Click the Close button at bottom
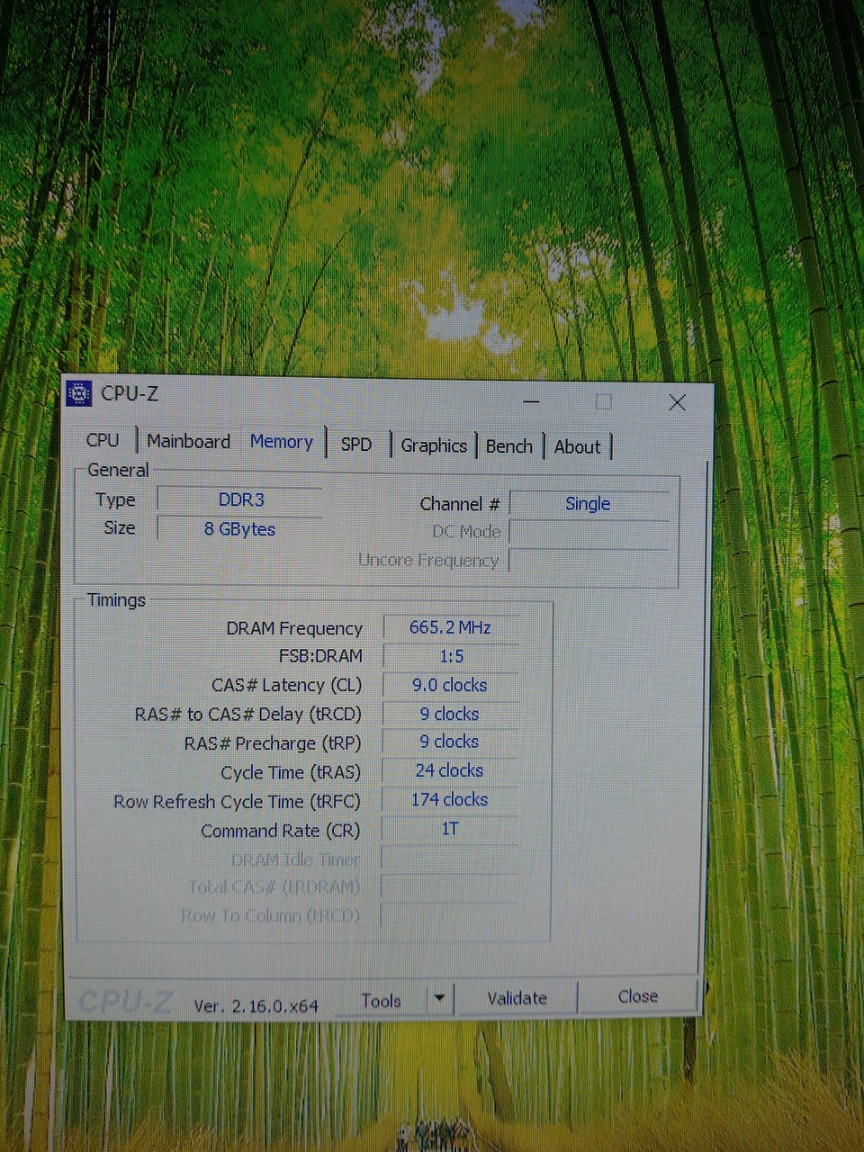The width and height of the screenshot is (864, 1152). tap(638, 996)
